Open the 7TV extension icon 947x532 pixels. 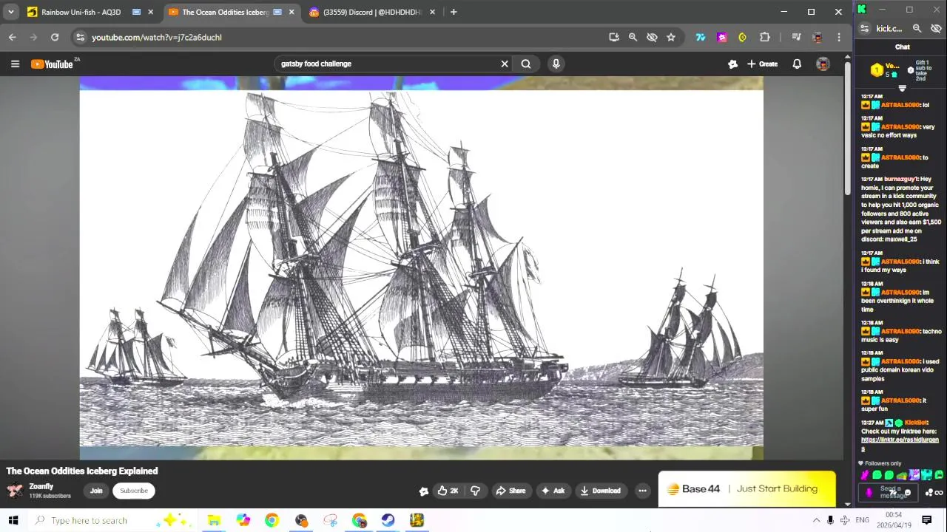[700, 37]
